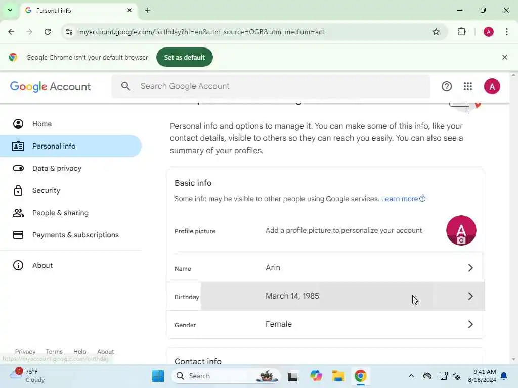Click the birthday March 14, 1985
The image size is (518, 388).
pyautogui.click(x=292, y=296)
